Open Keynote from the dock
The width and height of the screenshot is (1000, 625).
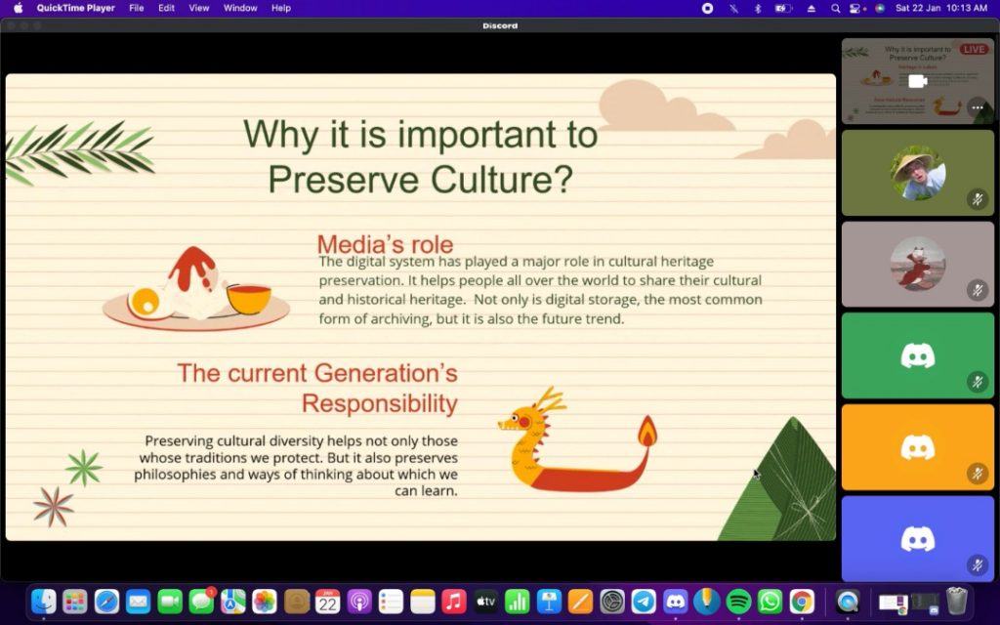tap(549, 602)
